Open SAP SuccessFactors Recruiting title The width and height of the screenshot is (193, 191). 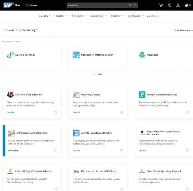click(x=32, y=133)
